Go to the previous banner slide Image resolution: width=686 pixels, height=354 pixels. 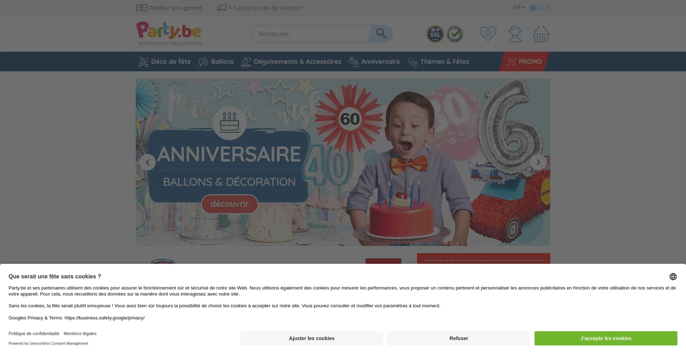coord(148,162)
